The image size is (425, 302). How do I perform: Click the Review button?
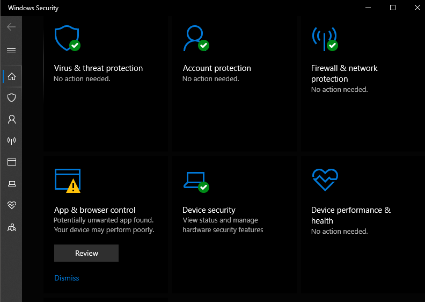pos(86,253)
